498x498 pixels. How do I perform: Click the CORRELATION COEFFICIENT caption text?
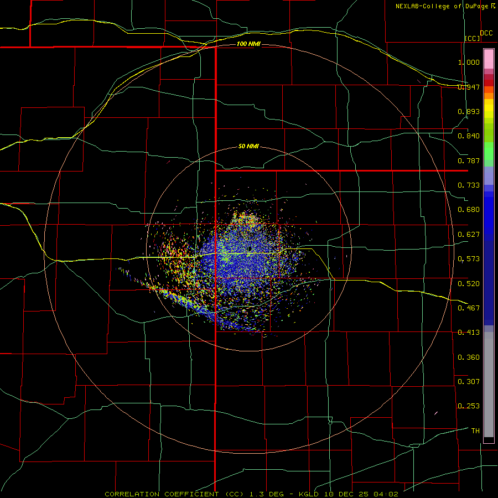point(162,494)
